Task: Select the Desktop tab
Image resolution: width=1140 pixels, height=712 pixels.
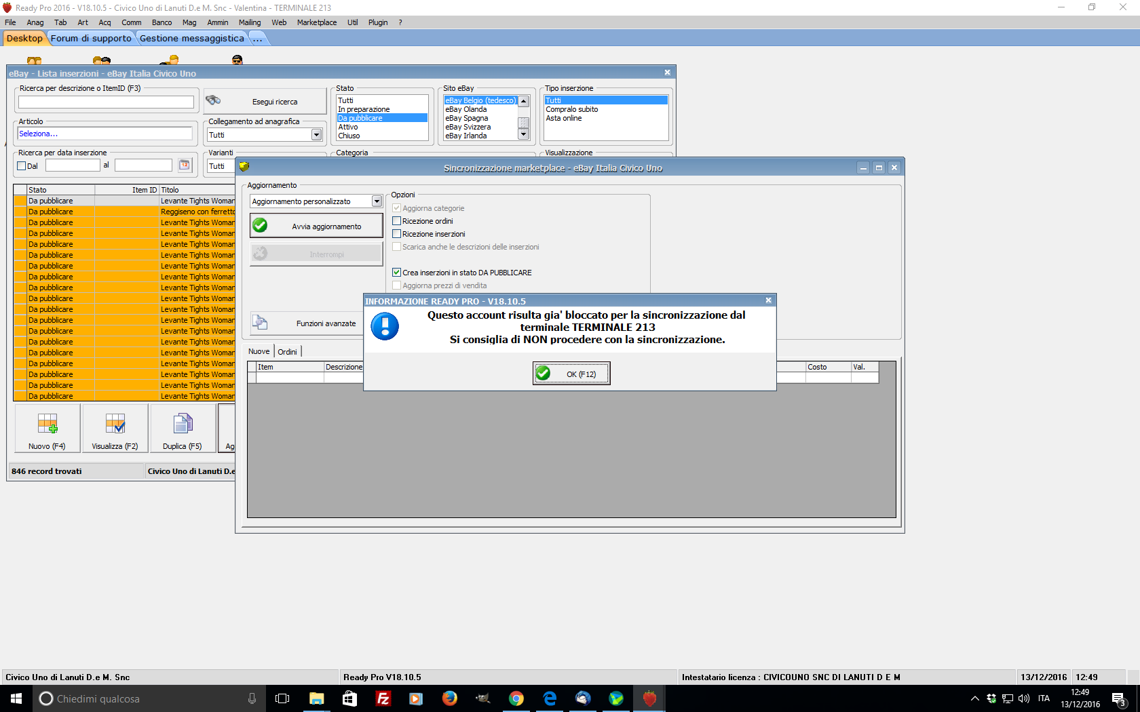Action: click(x=24, y=39)
